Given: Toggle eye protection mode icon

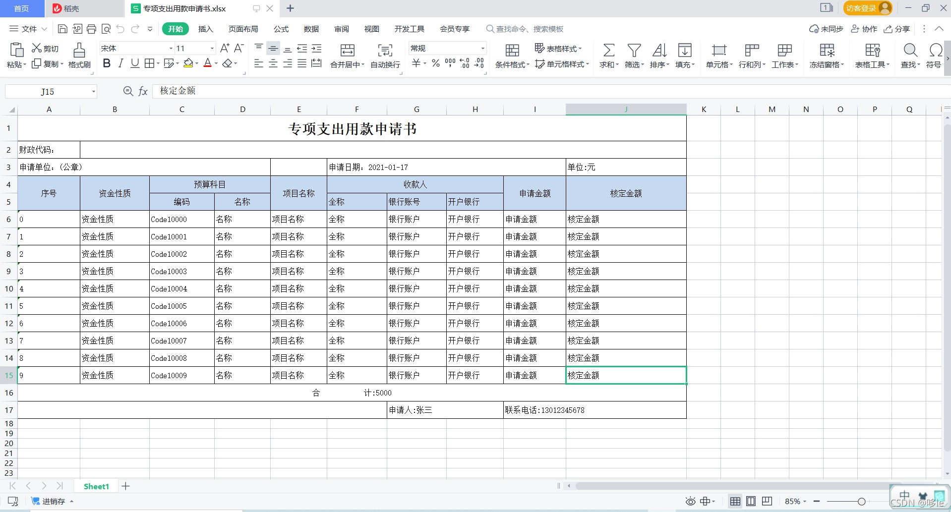Looking at the screenshot, I should pos(690,501).
